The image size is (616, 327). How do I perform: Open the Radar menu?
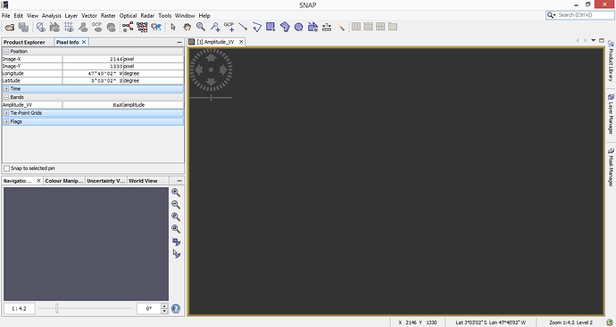pyautogui.click(x=147, y=16)
